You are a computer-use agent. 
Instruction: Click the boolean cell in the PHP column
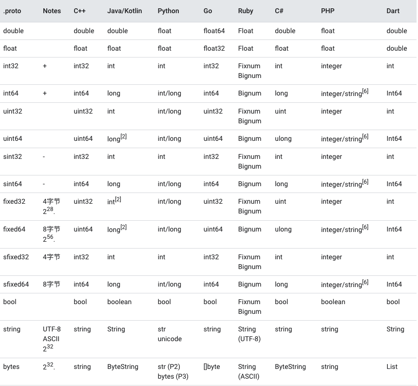coord(333,302)
